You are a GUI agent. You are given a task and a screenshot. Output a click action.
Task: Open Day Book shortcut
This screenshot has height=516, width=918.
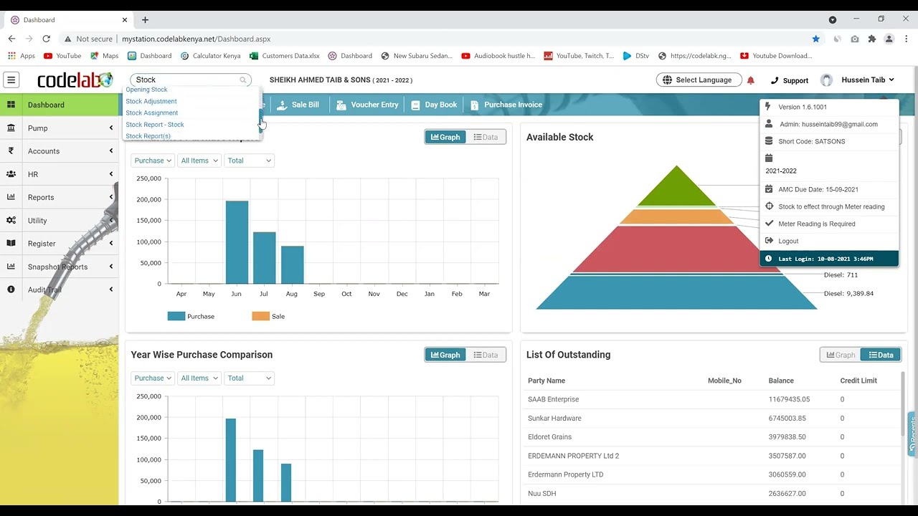click(x=434, y=105)
